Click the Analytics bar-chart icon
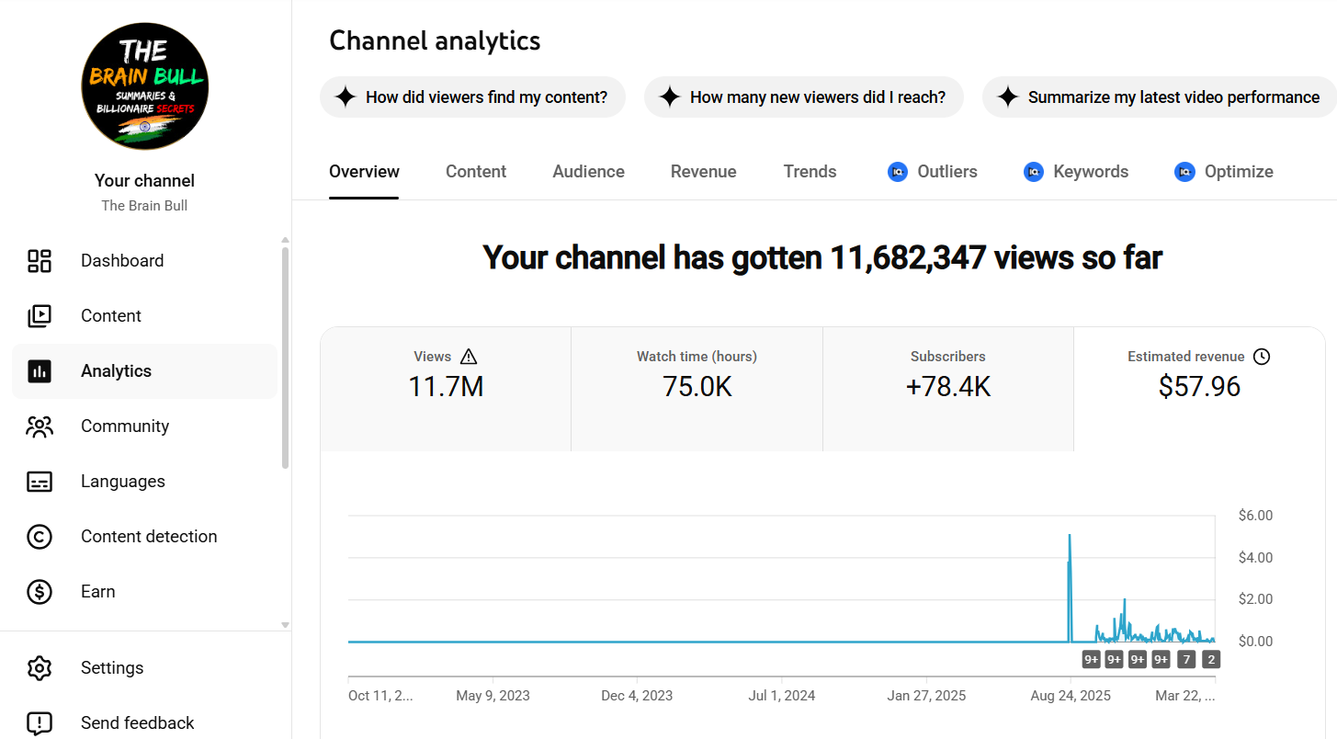 (40, 371)
